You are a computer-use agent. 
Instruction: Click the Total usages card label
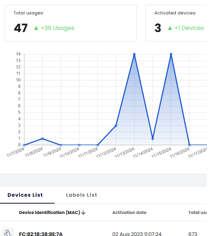point(29,13)
